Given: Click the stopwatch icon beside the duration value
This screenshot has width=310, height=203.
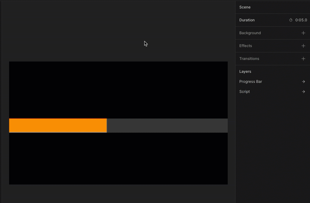Looking at the screenshot, I should [291, 20].
